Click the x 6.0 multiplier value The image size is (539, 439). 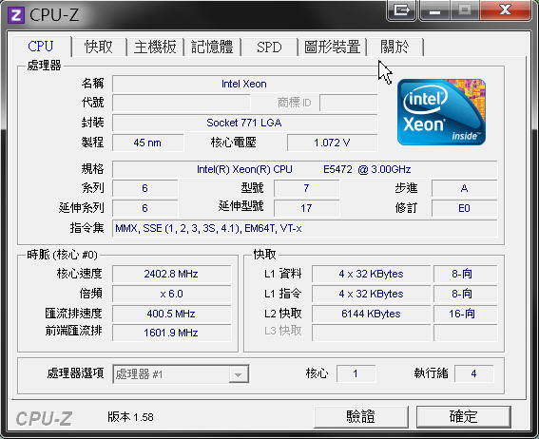(171, 294)
